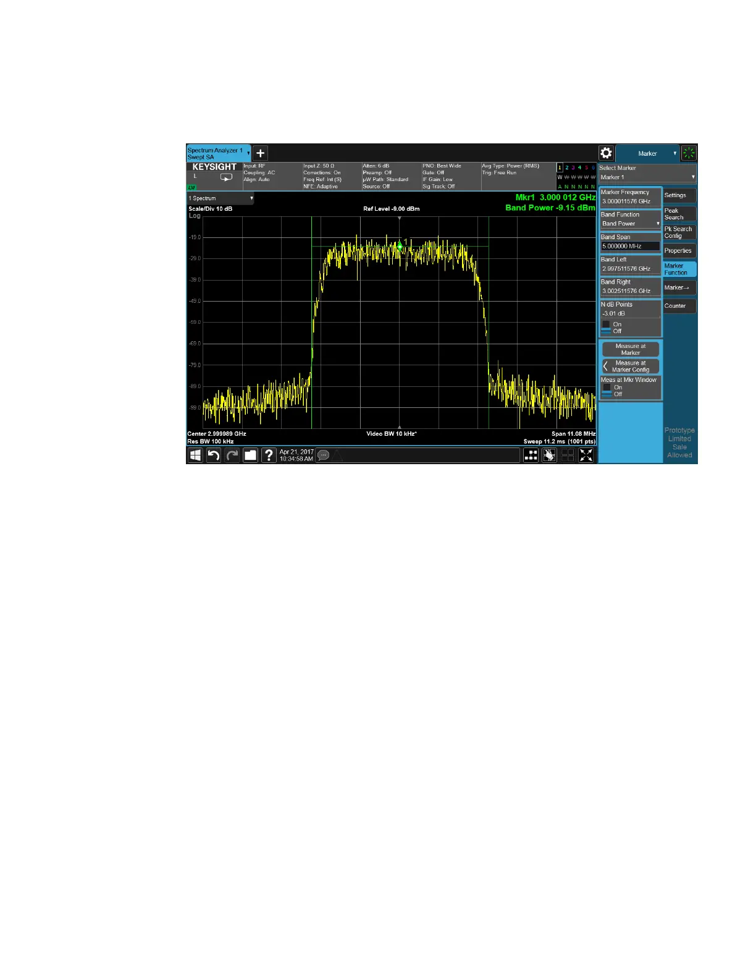Open the gear system settings icon
This screenshot has width=756, height=979.
click(606, 153)
